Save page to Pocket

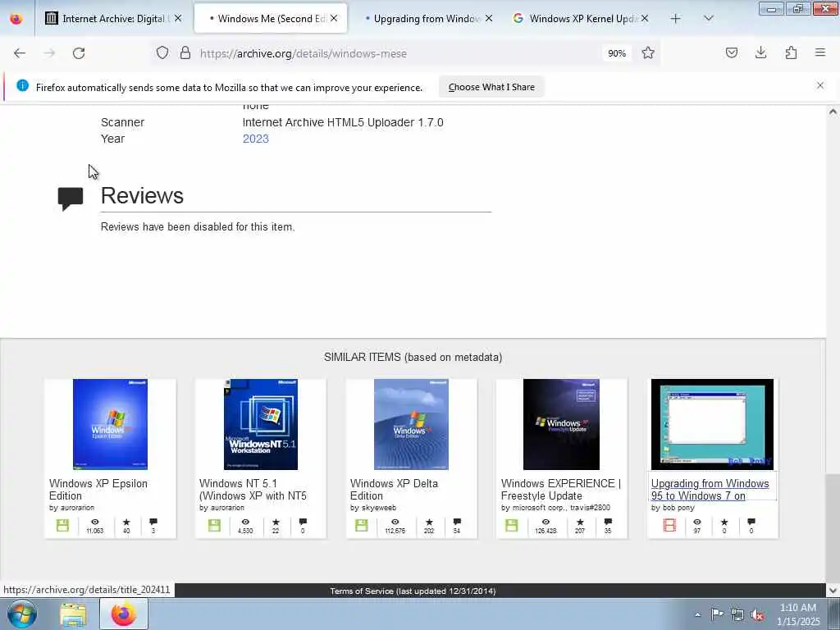coord(732,52)
